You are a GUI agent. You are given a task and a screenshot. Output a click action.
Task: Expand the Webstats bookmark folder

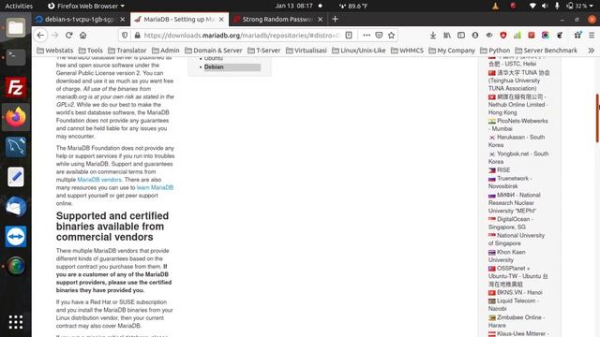click(x=55, y=50)
